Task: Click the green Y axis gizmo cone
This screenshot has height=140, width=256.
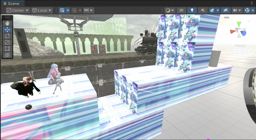Action: click(239, 24)
